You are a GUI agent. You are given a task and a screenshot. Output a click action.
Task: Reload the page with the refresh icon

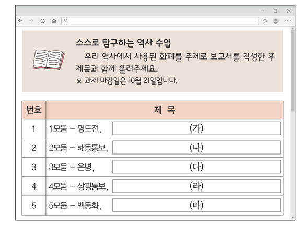pyautogui.click(x=43, y=21)
